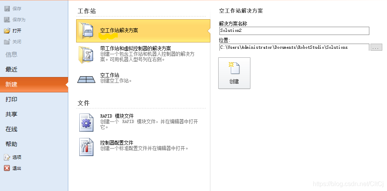This screenshot has height=191, width=387.
Task: Click the 保存 label in the sidebar
Action: point(17,9)
